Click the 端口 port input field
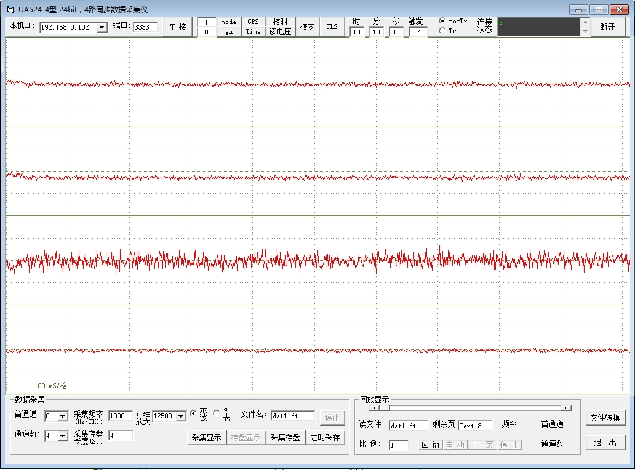The height and width of the screenshot is (470, 635). 145,27
